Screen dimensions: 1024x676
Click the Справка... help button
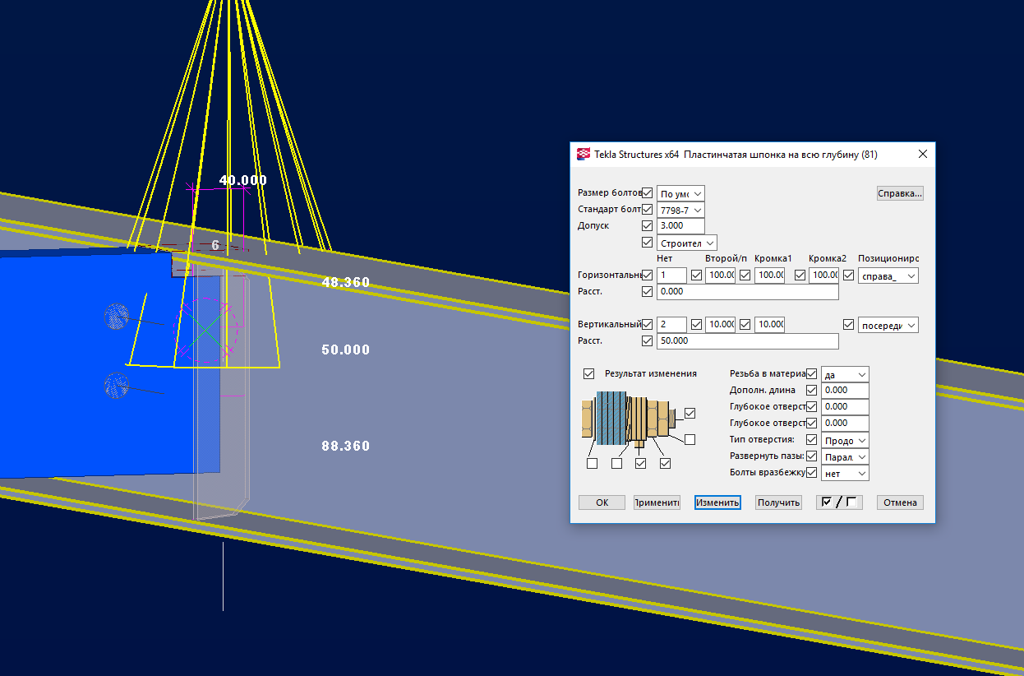[x=900, y=193]
